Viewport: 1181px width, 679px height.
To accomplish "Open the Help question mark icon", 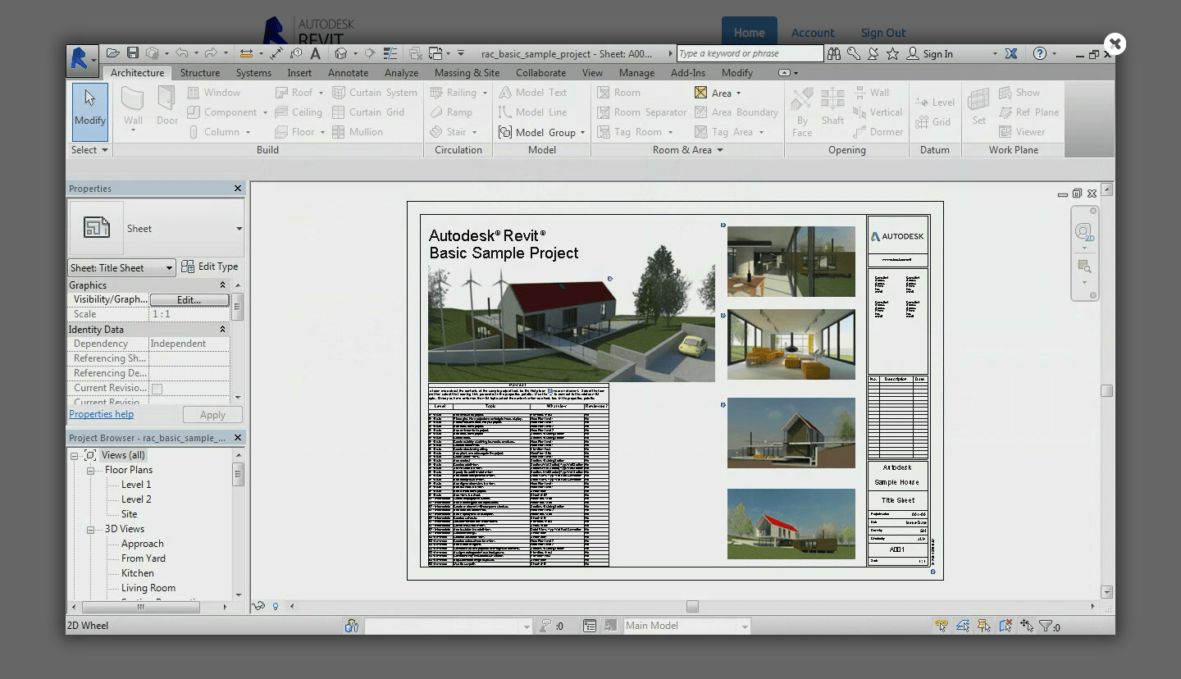I will (1040, 53).
